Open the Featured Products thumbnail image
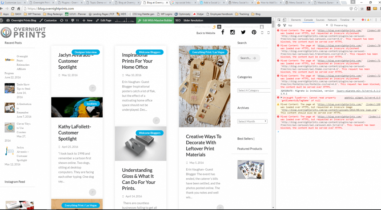Viewport: 381px width, 210px height. 251,169
